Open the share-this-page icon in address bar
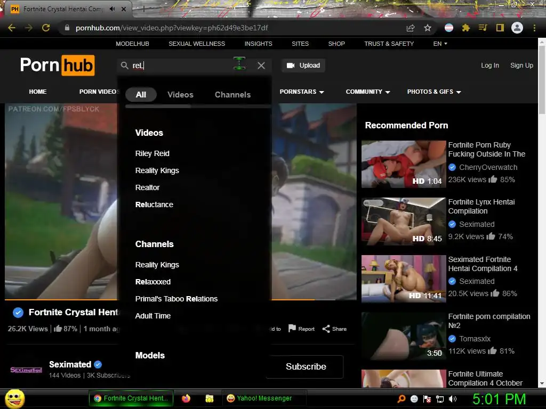Screen dimensions: 546x409 coord(411,28)
